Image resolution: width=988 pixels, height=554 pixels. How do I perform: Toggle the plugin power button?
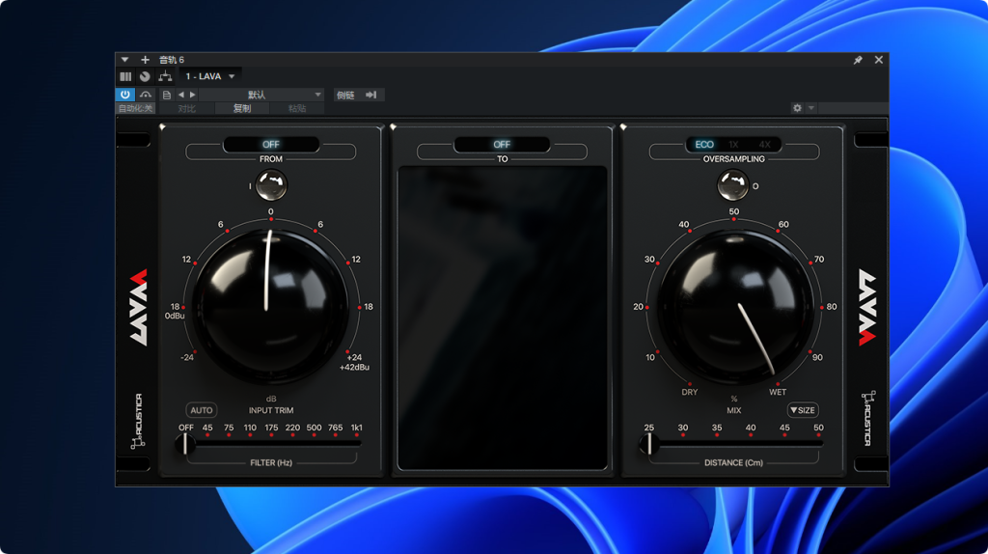click(125, 95)
